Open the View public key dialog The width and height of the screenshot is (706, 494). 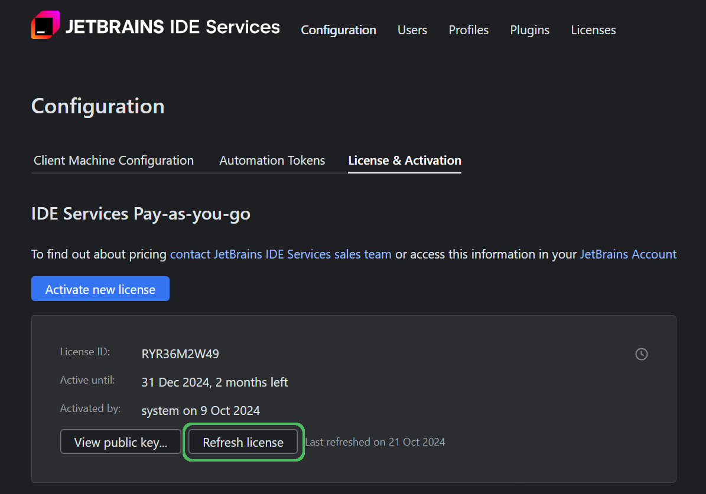click(x=121, y=441)
